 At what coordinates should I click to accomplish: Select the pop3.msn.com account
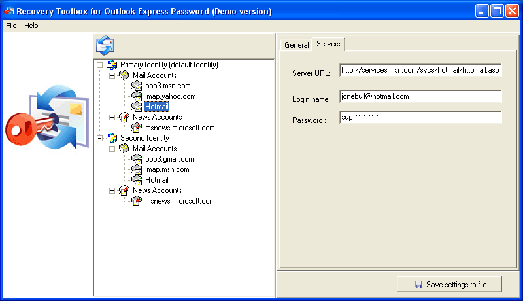pos(168,86)
